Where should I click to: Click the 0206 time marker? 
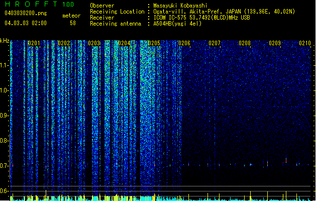(184, 43)
